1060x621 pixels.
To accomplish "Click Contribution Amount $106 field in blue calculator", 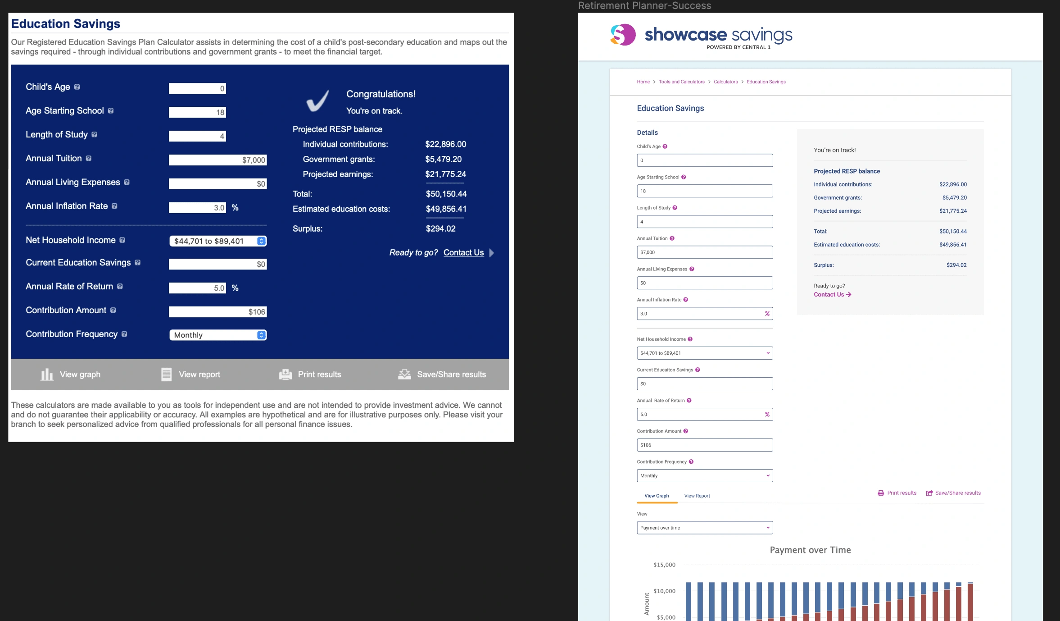I will [218, 312].
